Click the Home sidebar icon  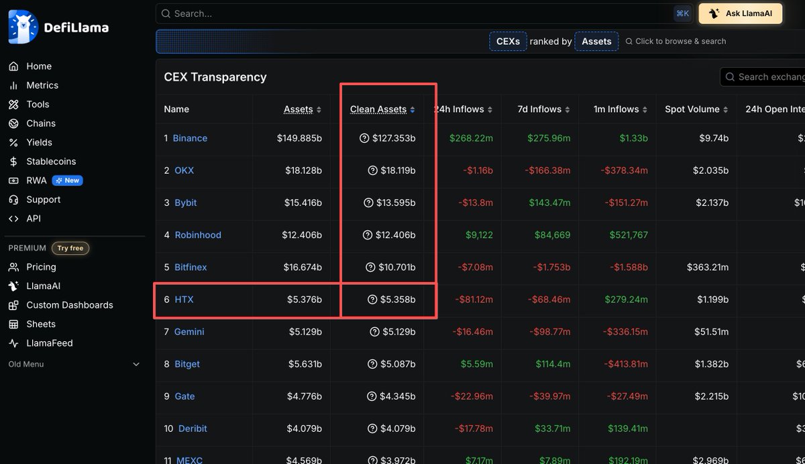pos(13,66)
